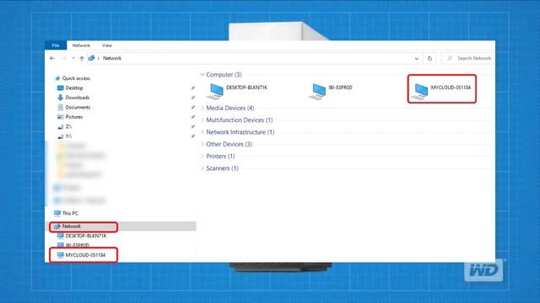Select DESKTOP-BLKN71K under sidebar Network
Viewport: 540px width, 303px height.
tap(86, 236)
